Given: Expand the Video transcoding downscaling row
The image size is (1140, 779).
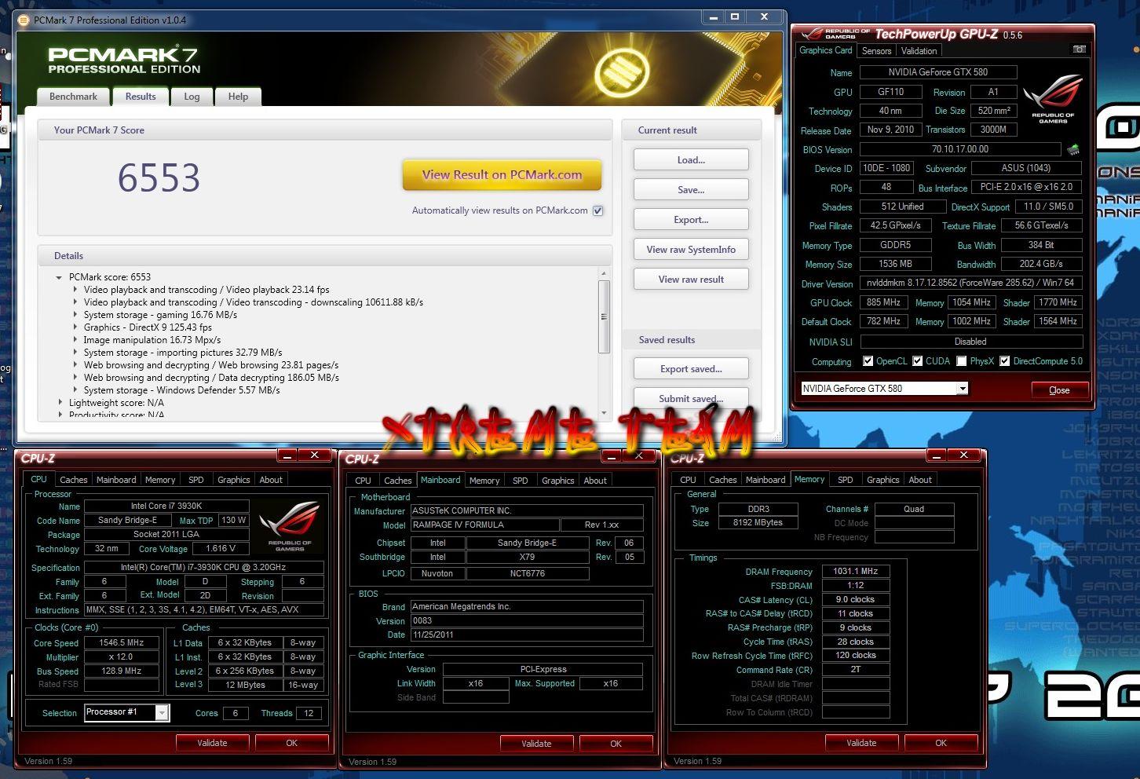Looking at the screenshot, I should (75, 302).
